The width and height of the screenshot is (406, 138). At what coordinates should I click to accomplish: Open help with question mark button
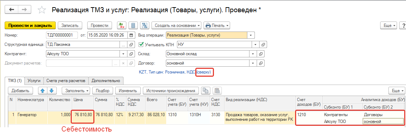[403, 25]
